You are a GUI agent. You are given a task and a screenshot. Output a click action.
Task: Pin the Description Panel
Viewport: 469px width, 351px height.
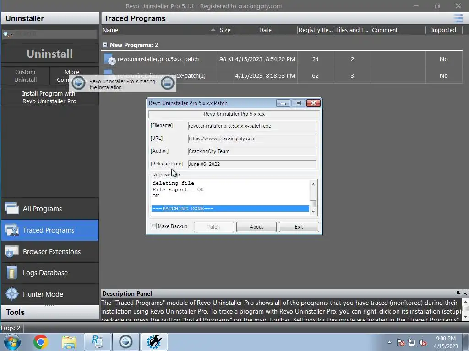458,293
